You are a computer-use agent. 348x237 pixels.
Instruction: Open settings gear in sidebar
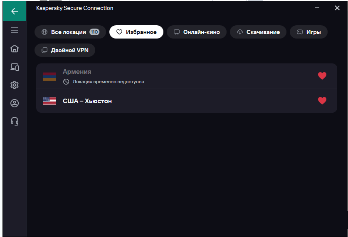[15, 85]
